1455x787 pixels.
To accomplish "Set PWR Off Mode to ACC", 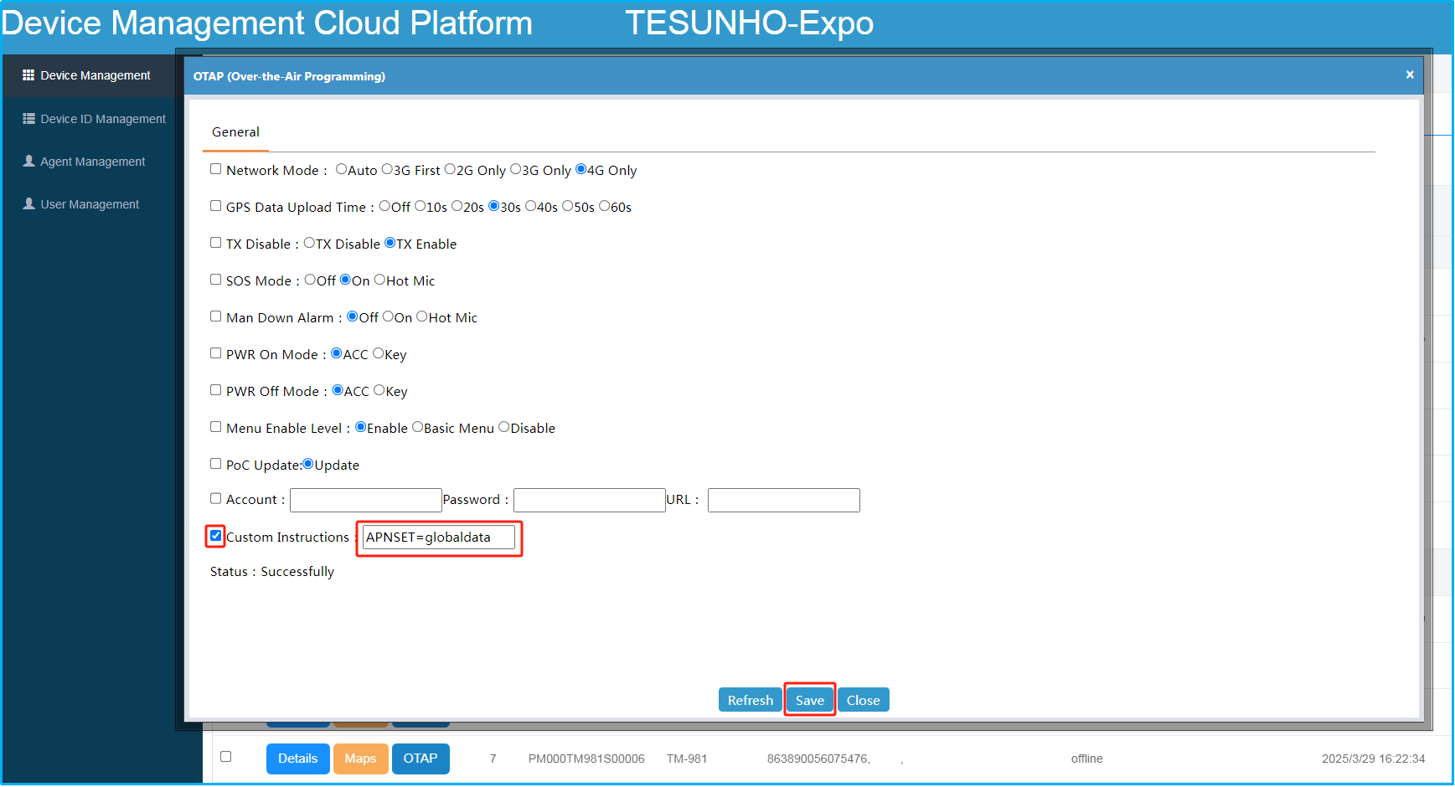I will point(338,390).
